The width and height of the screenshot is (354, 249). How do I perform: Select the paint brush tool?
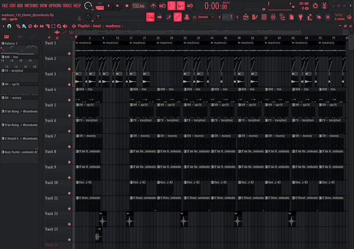click(x=24, y=26)
